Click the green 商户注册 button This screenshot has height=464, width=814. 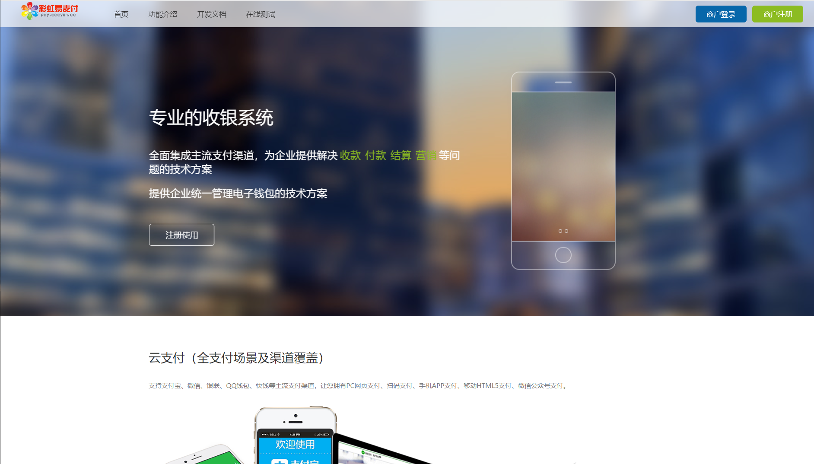pos(777,14)
